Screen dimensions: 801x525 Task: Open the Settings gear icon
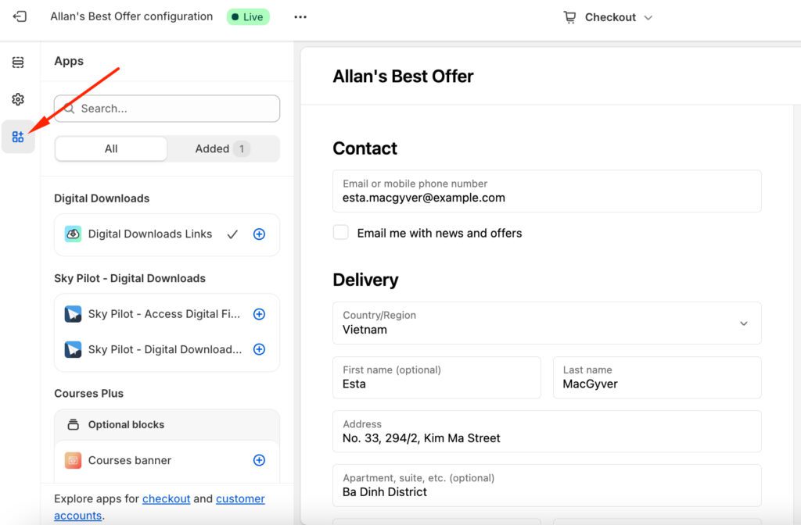coord(18,99)
